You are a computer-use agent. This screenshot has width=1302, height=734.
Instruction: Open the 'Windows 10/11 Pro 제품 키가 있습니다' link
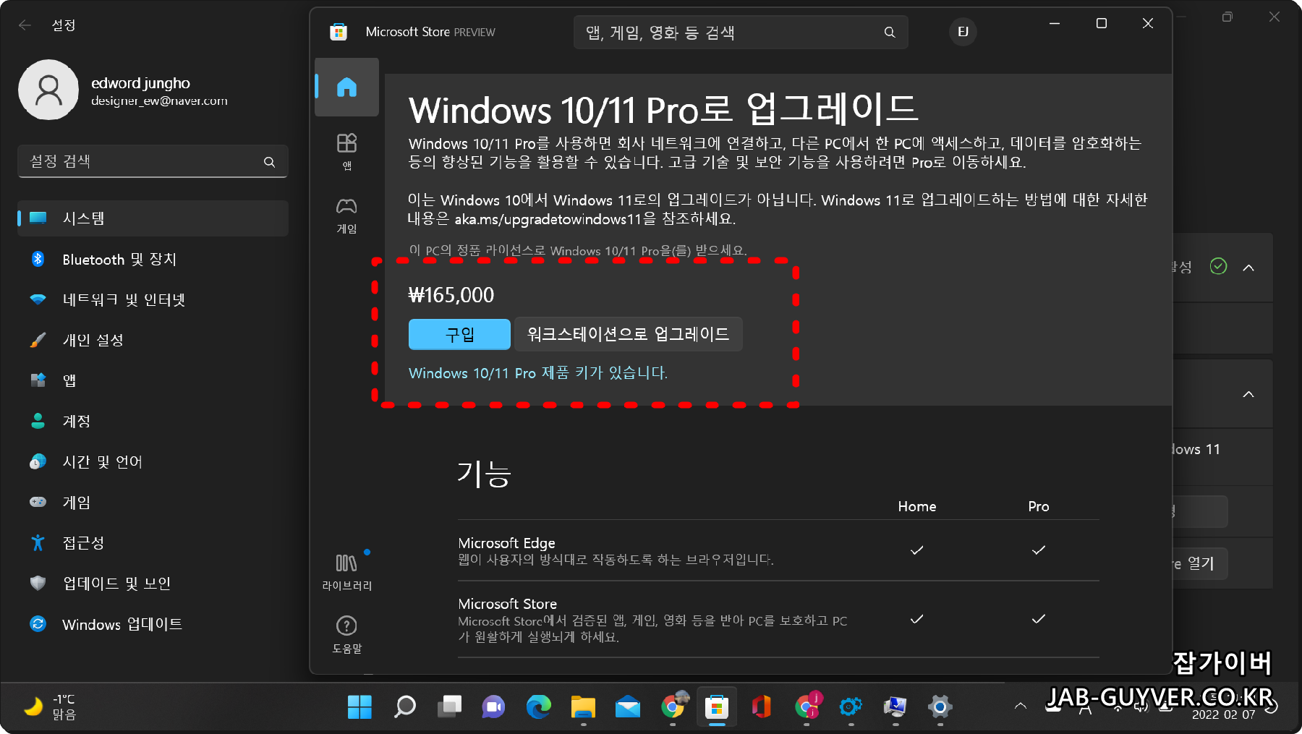click(x=537, y=373)
